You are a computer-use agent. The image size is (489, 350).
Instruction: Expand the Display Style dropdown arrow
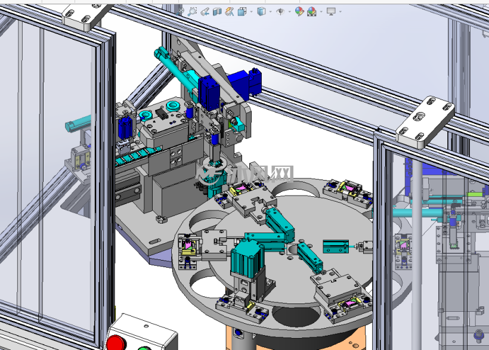(x=270, y=12)
